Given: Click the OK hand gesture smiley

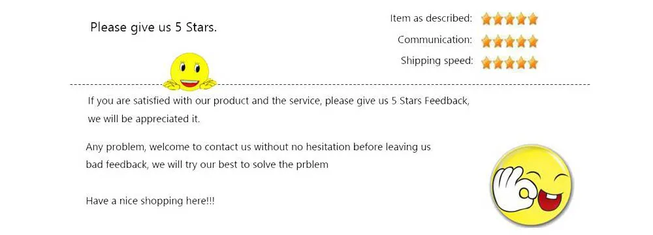Looking at the screenshot, I should [532, 185].
